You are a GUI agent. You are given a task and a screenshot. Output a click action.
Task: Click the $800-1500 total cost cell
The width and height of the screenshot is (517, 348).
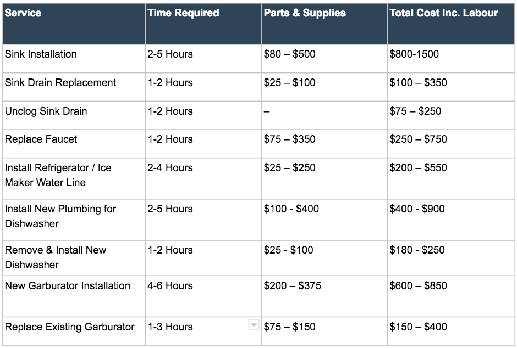coord(451,59)
